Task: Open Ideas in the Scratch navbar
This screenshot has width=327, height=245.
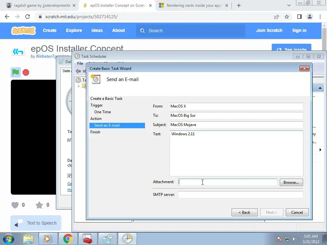Action: point(97,30)
